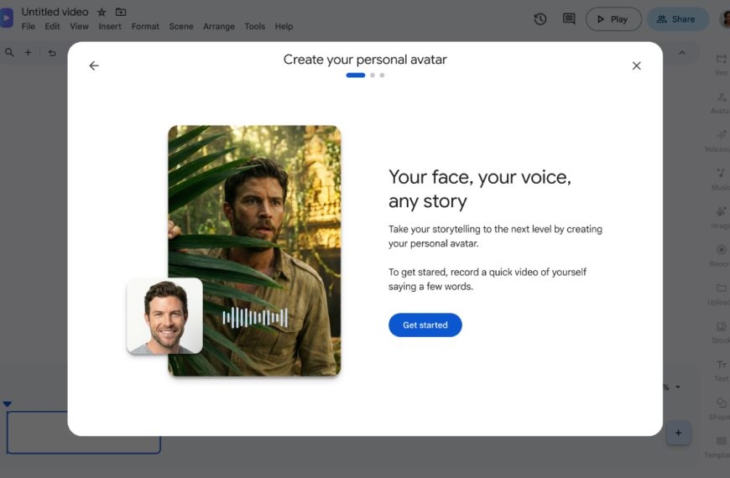Image resolution: width=730 pixels, height=478 pixels.
Task: Click the search magnifier in toolbar
Action: [9, 53]
